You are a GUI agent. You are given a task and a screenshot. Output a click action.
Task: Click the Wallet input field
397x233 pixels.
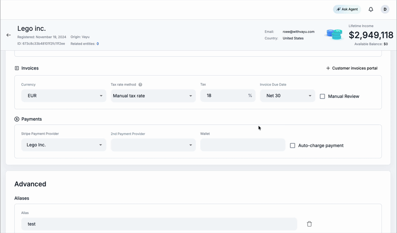(243, 145)
